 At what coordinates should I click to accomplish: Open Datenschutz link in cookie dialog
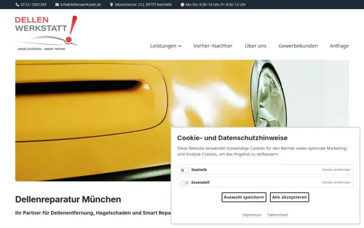278,215
